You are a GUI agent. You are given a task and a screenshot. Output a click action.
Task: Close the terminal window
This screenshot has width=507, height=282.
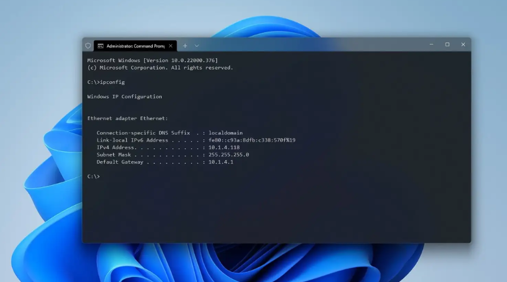click(463, 45)
